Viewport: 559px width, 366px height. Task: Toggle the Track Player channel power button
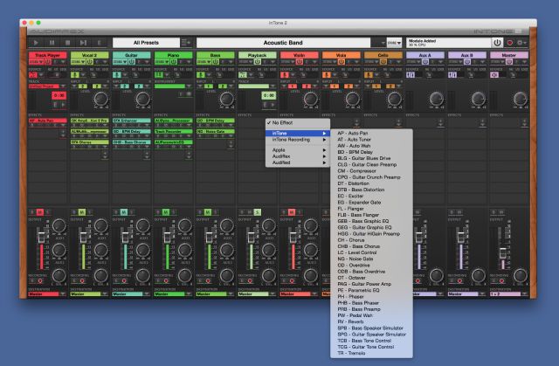coord(48,62)
